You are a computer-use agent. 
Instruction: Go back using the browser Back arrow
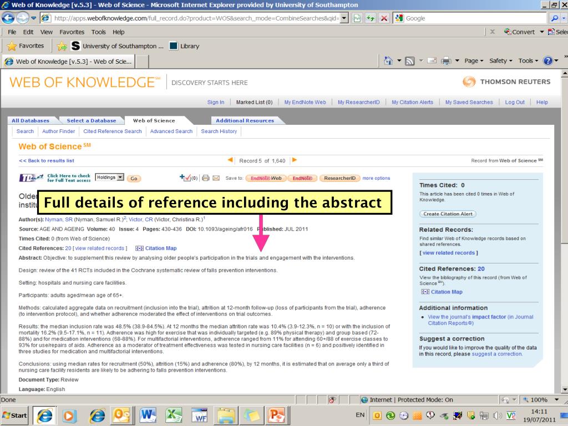(x=8, y=18)
